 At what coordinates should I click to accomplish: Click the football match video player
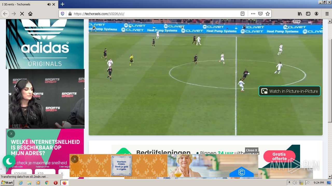(205, 77)
